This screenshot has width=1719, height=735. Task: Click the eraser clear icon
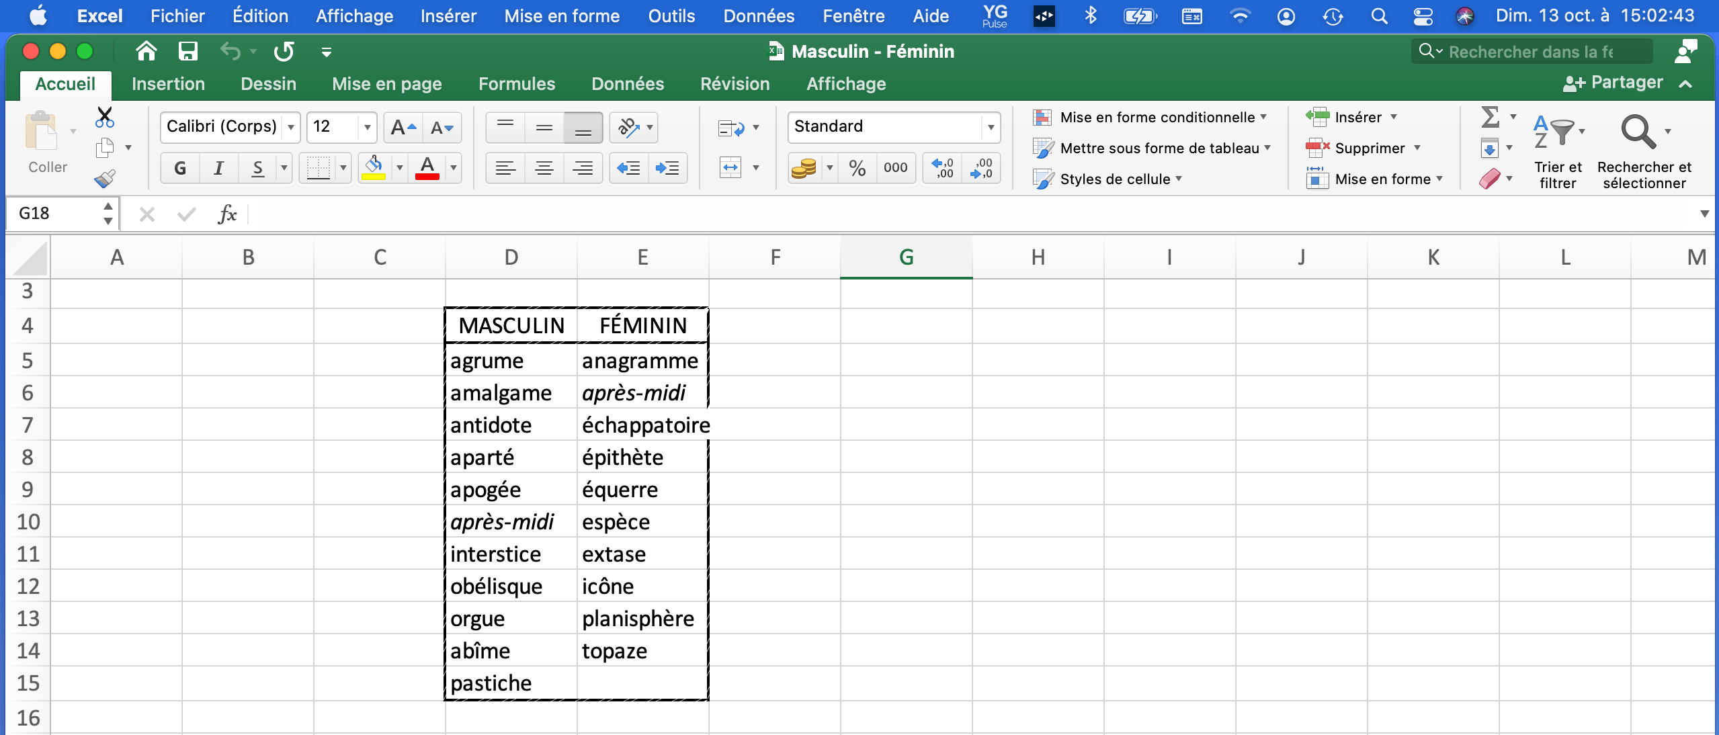pyautogui.click(x=1490, y=179)
